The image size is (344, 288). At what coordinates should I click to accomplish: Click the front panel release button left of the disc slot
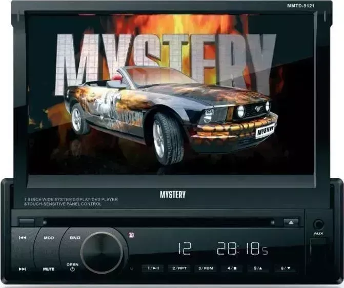pos(27,222)
